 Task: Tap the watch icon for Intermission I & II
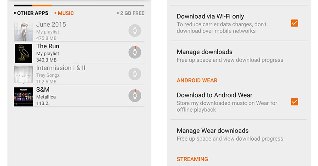[135, 74]
